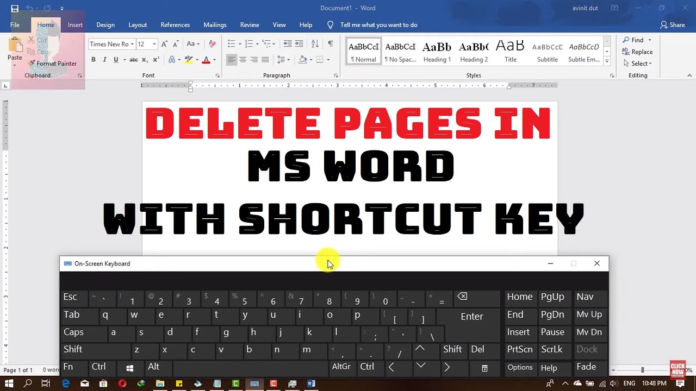The image size is (696, 391).
Task: Expand line and paragraph spacing options
Action: point(284,60)
